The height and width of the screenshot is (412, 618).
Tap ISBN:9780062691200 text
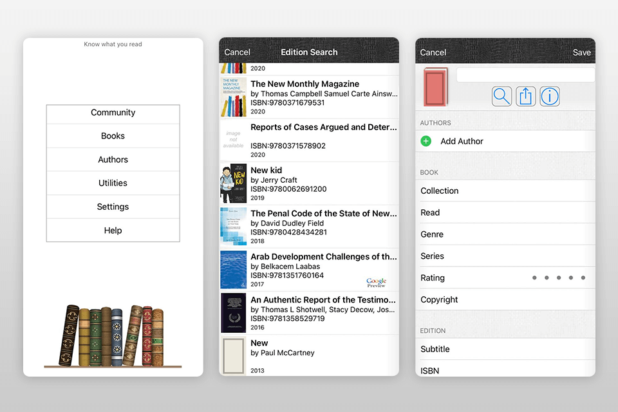pyautogui.click(x=288, y=189)
